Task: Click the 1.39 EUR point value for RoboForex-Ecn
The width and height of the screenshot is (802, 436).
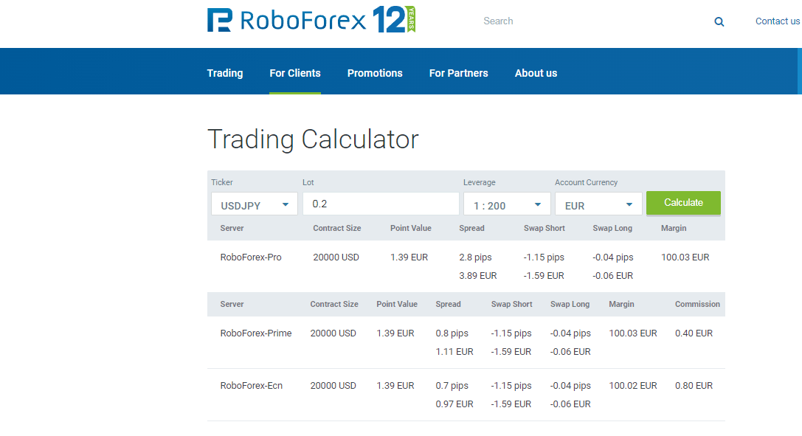Action: 395,386
